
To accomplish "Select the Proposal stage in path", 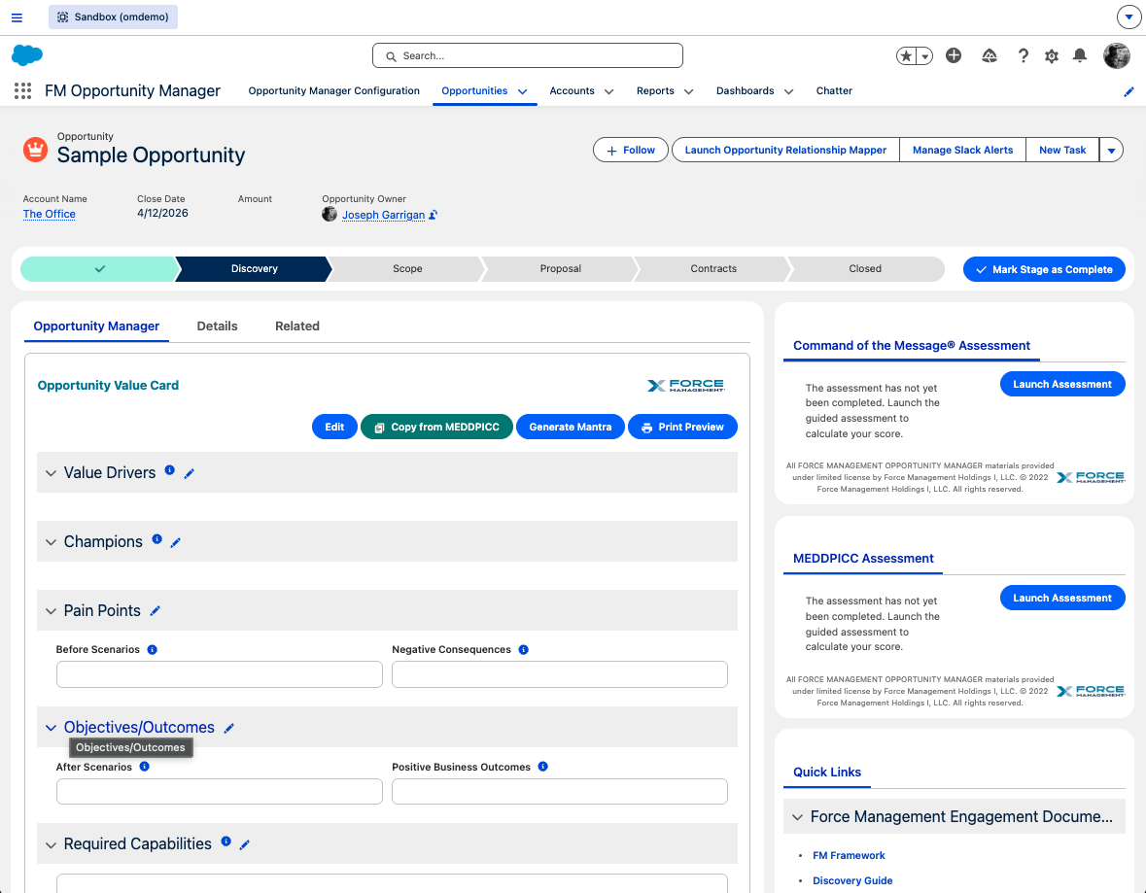I will pos(560,269).
